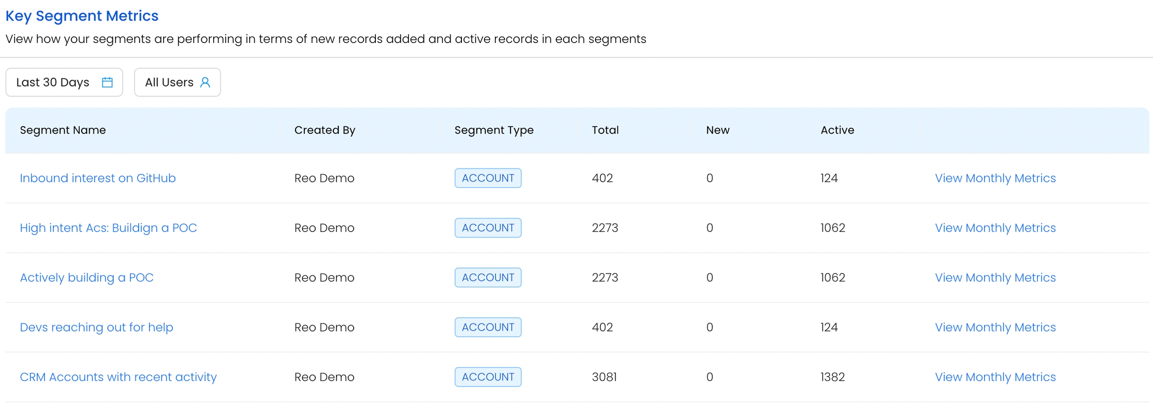Screen dimensions: 1153x405
Task: Sort by the New column header
Action: (718, 130)
